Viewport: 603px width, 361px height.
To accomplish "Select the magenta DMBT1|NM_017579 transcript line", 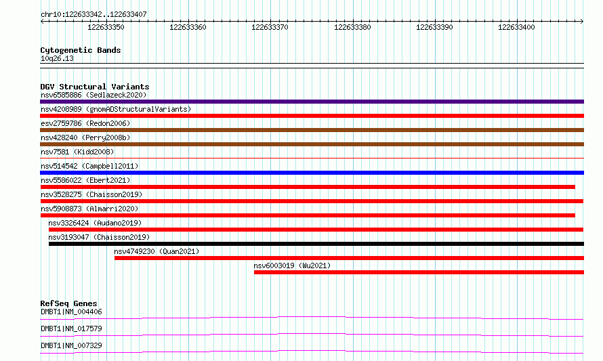I will pos(312,335).
